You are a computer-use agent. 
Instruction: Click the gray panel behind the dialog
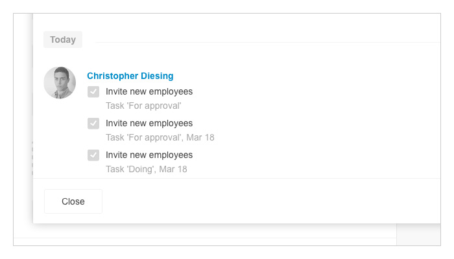pyautogui.click(x=418, y=234)
